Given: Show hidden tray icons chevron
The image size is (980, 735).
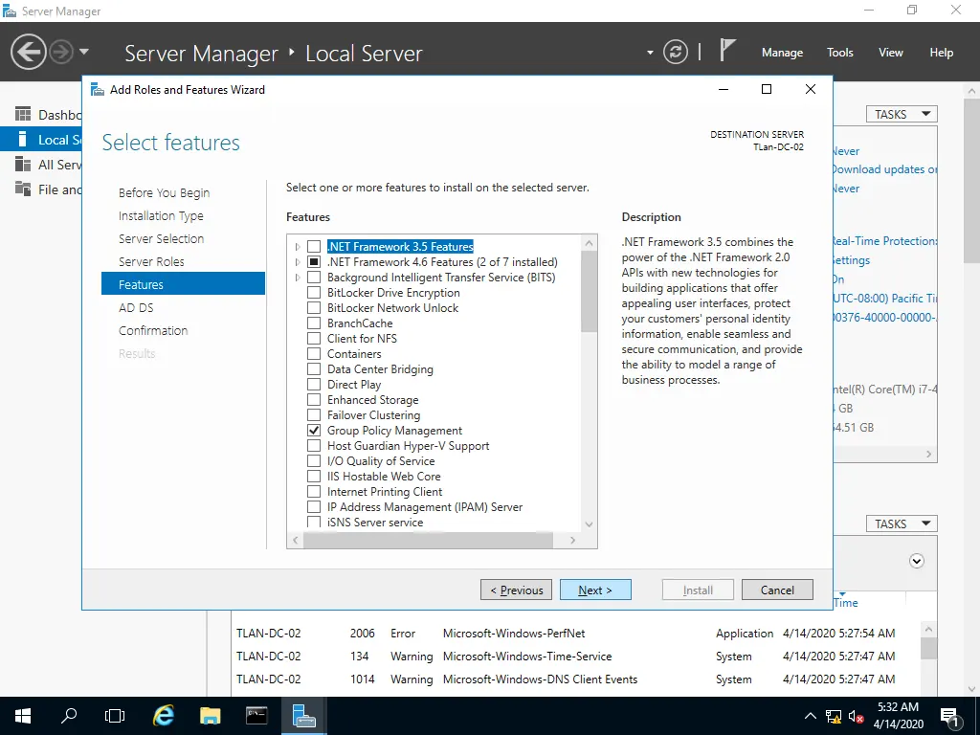Looking at the screenshot, I should tap(810, 716).
